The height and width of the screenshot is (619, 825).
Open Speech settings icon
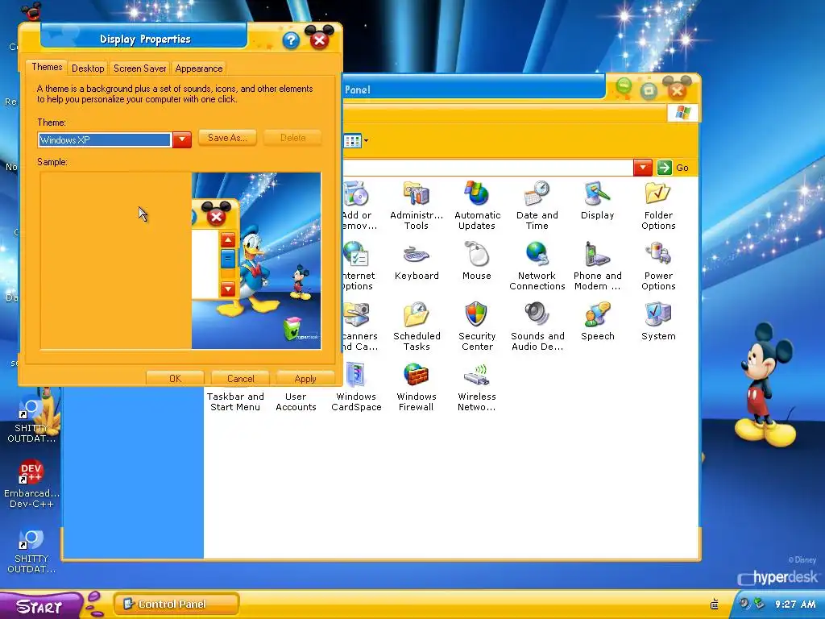coord(597,321)
